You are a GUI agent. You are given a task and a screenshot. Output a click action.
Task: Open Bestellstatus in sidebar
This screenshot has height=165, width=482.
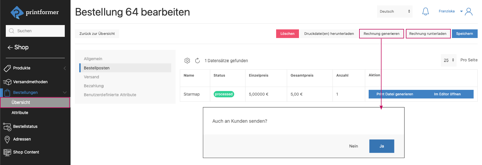[25, 126]
